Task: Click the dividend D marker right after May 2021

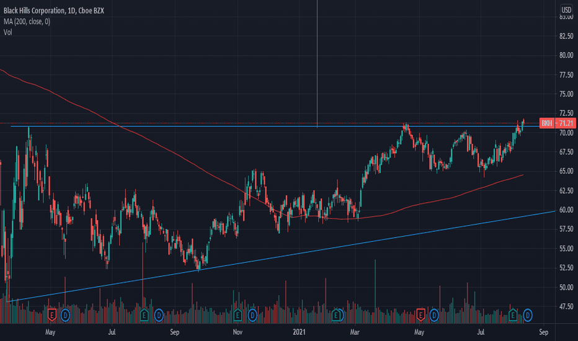Action: [x=434, y=315]
